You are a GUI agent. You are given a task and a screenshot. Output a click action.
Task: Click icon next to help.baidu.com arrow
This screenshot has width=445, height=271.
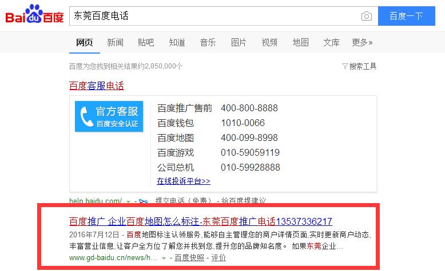(144, 201)
